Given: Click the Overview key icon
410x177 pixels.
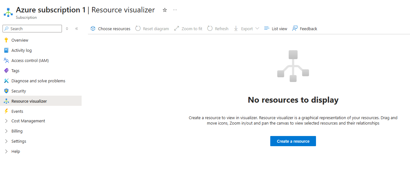Looking at the screenshot, I should pos(6,40).
